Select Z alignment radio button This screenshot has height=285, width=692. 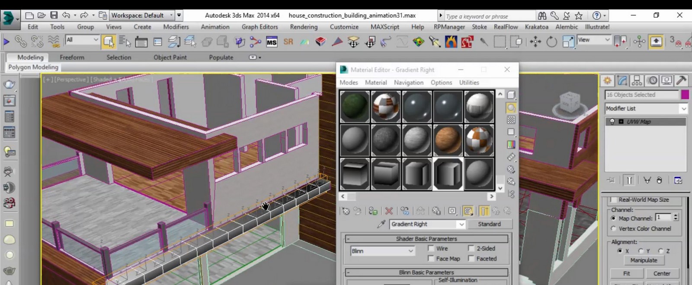660,250
